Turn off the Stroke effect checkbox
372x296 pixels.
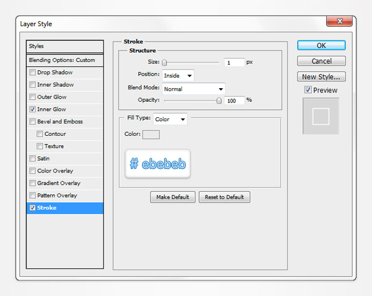tap(32, 208)
